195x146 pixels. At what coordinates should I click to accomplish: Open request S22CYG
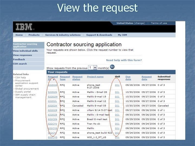(x=53, y=137)
